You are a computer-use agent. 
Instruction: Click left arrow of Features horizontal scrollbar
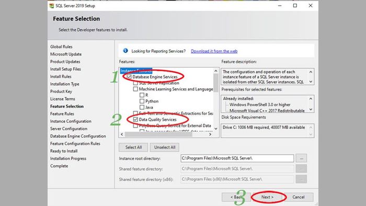122,134
